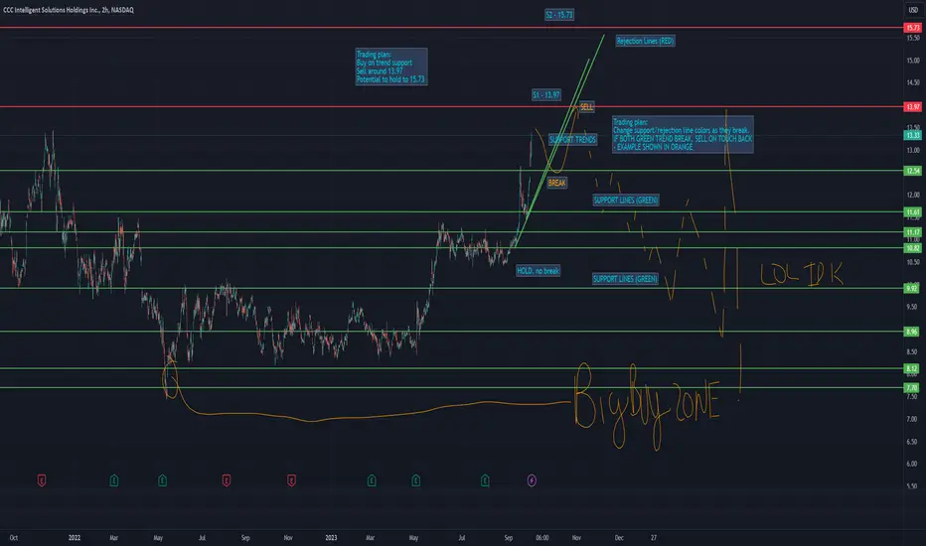
Task: Select the 'Rejection Lines (RED)' text label
Action: pyautogui.click(x=645, y=41)
